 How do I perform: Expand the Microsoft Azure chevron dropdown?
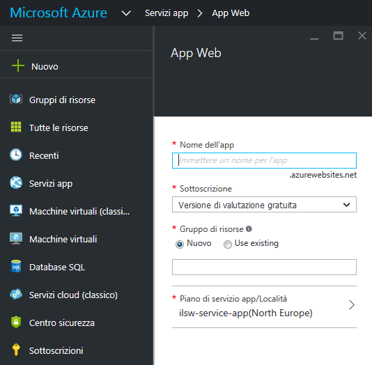tap(126, 13)
